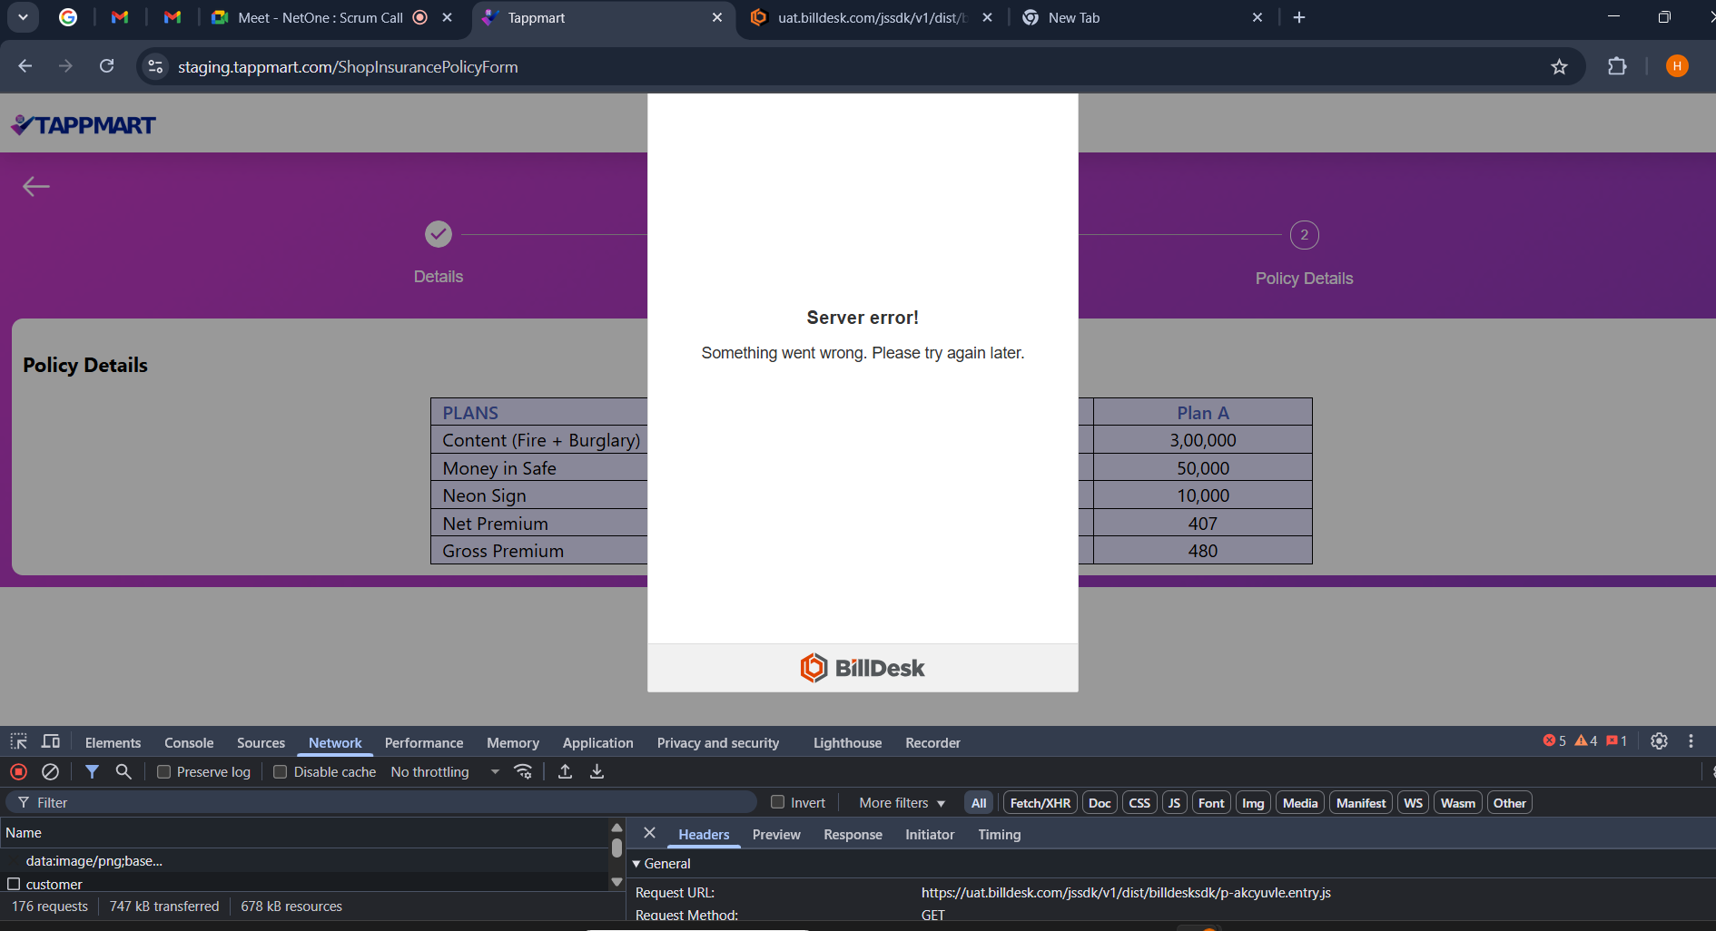Open the No throttling dropdown
Image resolution: width=1716 pixels, height=931 pixels.
tap(445, 772)
